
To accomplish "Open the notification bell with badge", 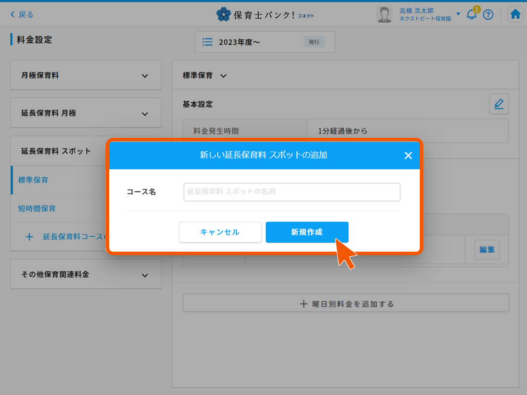I will click(471, 15).
